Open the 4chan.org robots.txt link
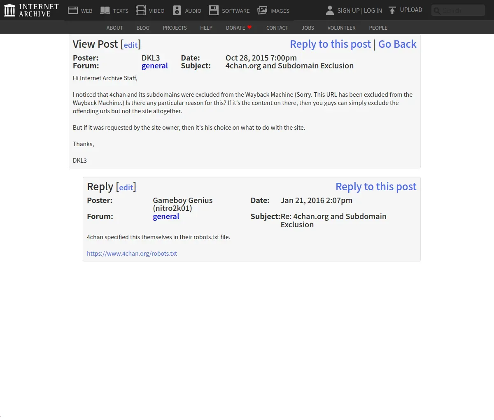494x420 pixels. point(132,254)
